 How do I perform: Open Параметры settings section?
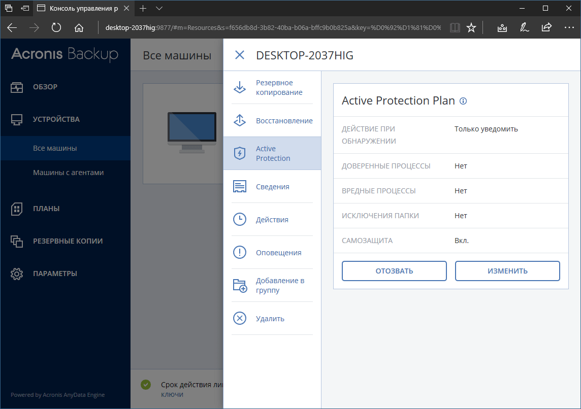(x=55, y=274)
